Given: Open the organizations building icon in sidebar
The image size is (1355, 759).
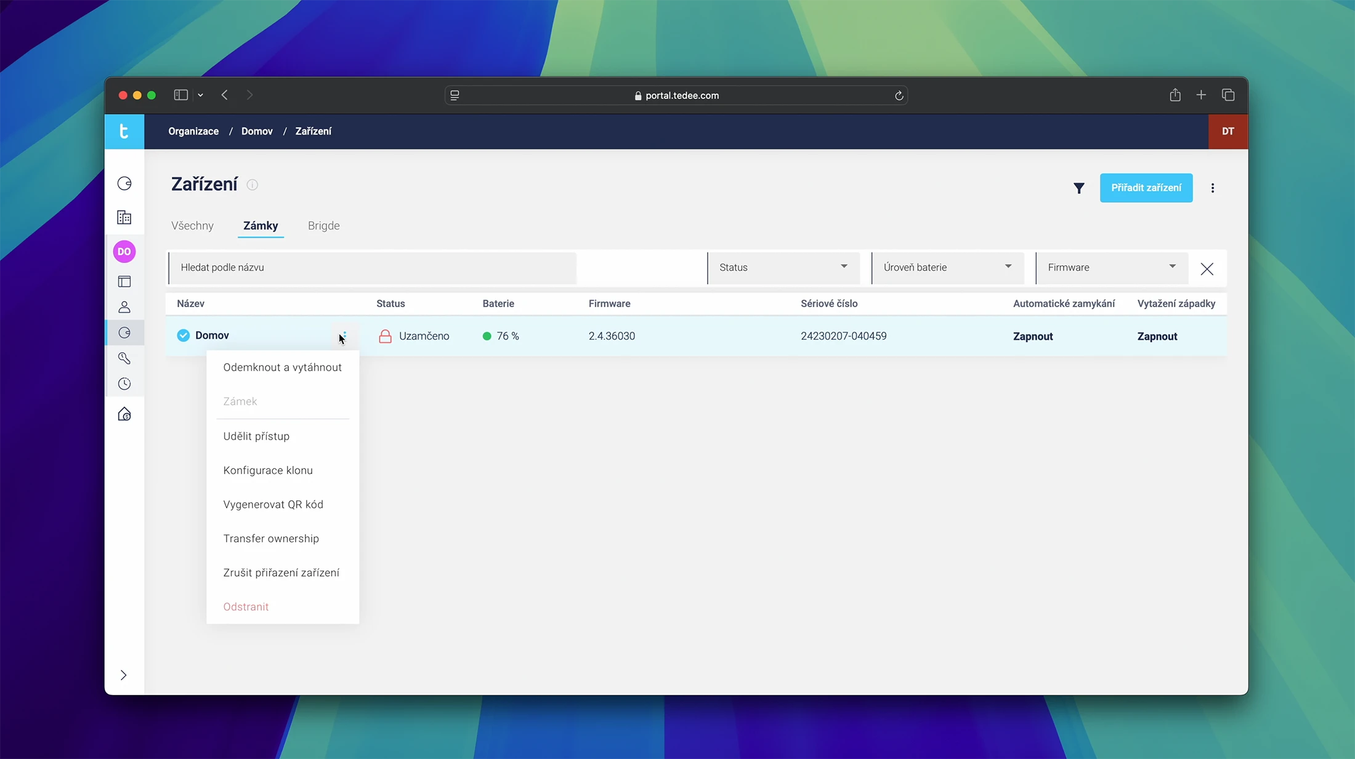Looking at the screenshot, I should (124, 217).
